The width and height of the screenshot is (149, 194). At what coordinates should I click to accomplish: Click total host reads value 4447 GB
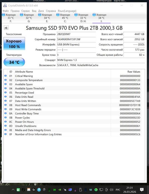point(134,34)
